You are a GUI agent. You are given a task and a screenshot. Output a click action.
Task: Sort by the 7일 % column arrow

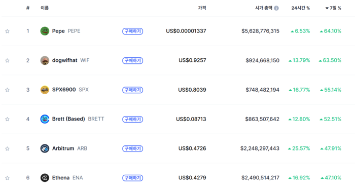tap(327, 8)
